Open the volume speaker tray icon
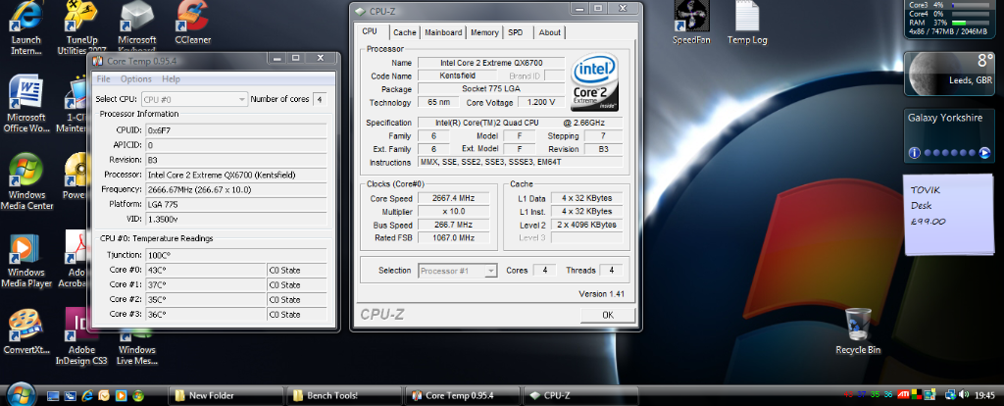The height and width of the screenshot is (406, 1004). (965, 395)
